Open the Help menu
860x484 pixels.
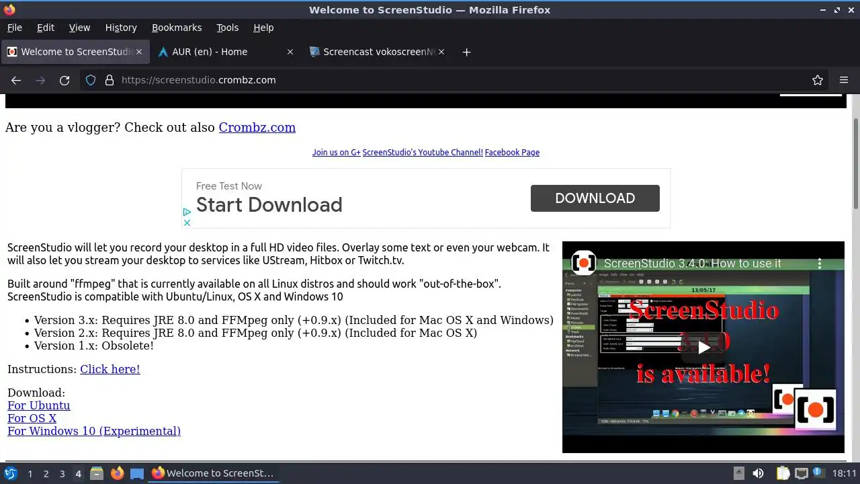pos(263,28)
